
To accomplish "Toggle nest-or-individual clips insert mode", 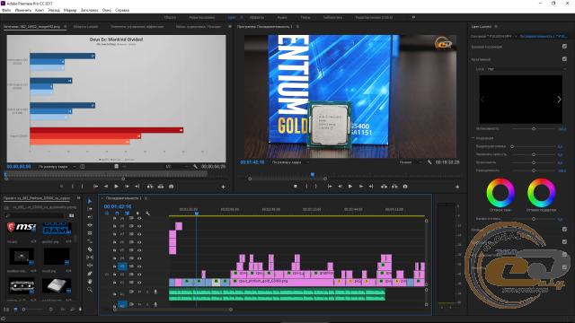I will 107,214.
